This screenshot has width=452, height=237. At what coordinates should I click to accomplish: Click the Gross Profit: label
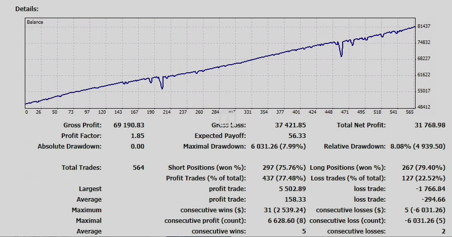83,125
